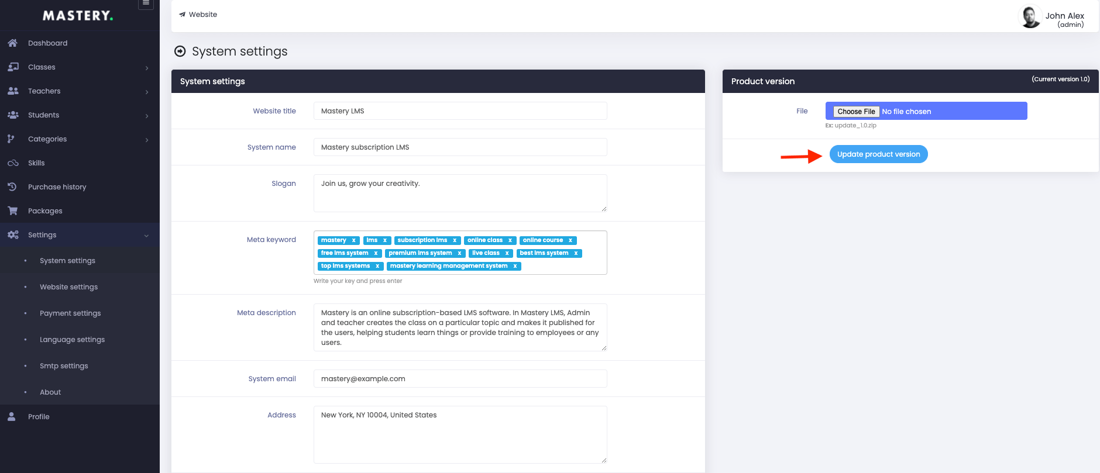This screenshot has height=473, width=1100.
Task: Remove the 'free lms system' tag
Action: (376, 253)
